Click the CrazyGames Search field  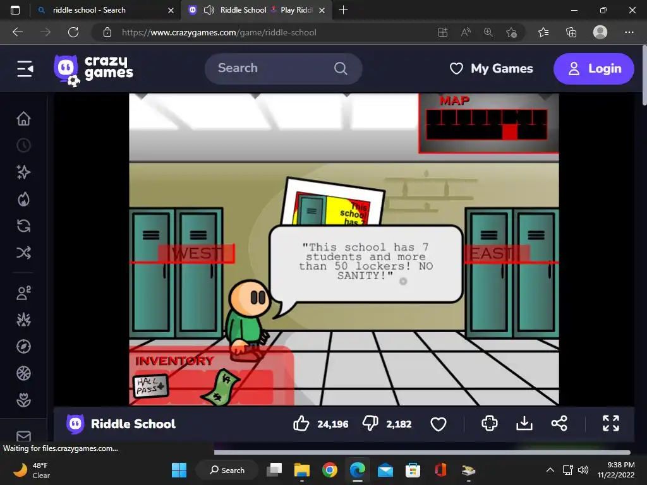284,68
